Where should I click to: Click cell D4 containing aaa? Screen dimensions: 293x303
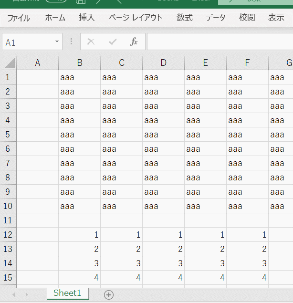point(163,120)
